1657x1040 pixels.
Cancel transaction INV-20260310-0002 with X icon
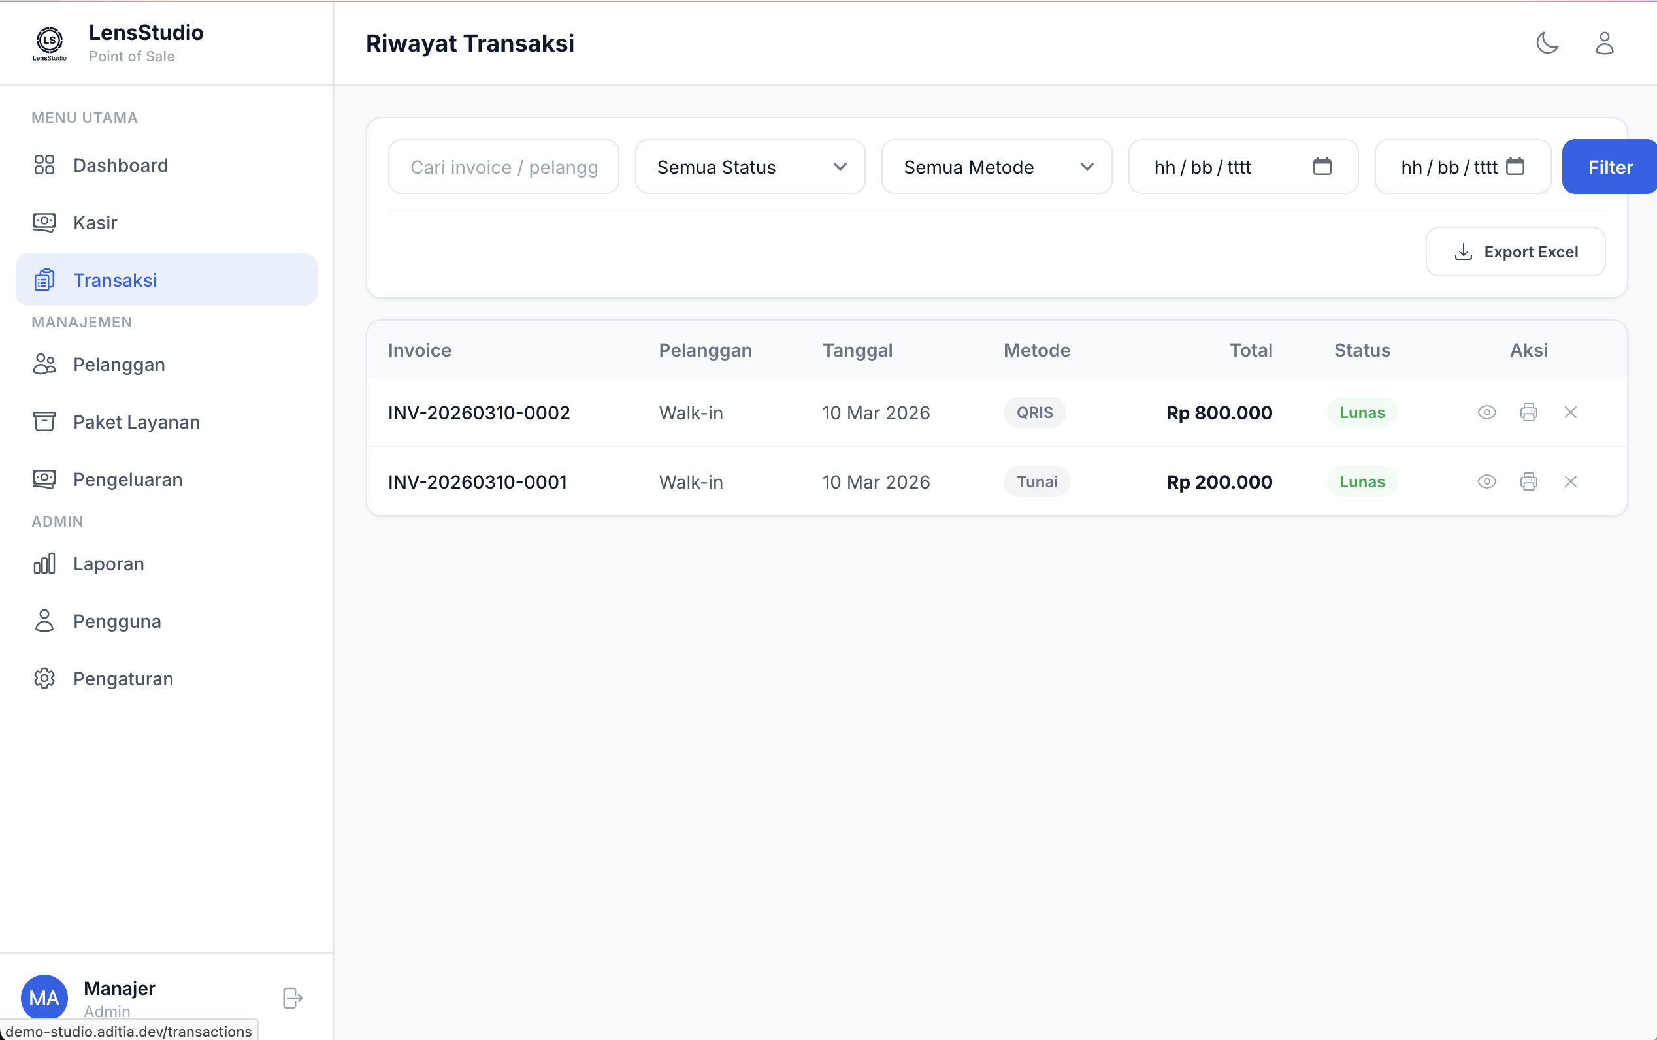click(x=1570, y=413)
